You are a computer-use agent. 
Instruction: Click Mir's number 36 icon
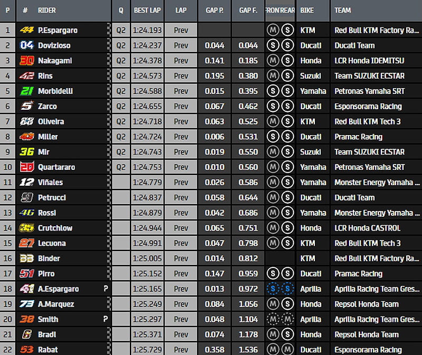pyautogui.click(x=26, y=152)
